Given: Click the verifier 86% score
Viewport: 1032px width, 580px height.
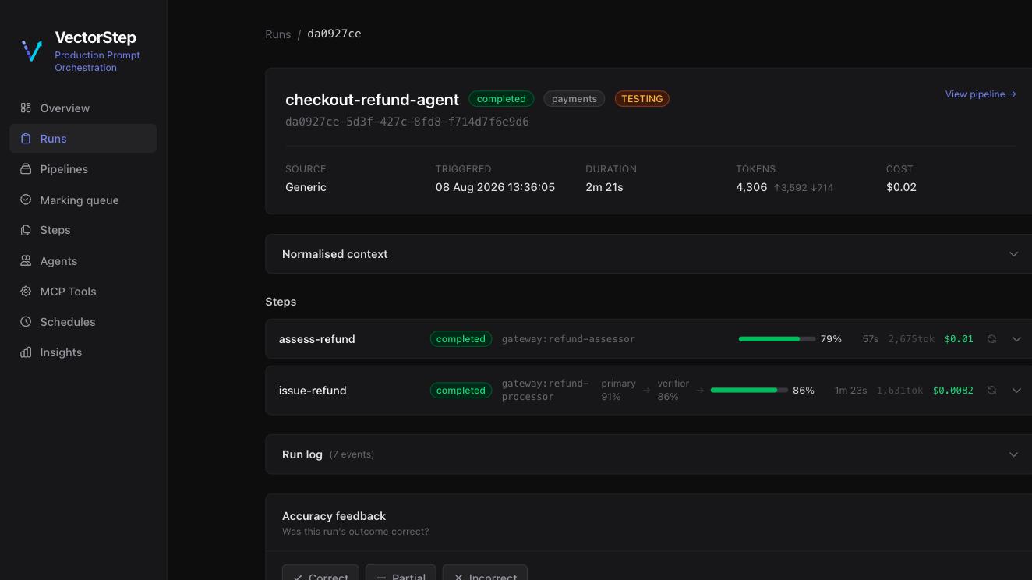Looking at the screenshot, I should tap(673, 390).
